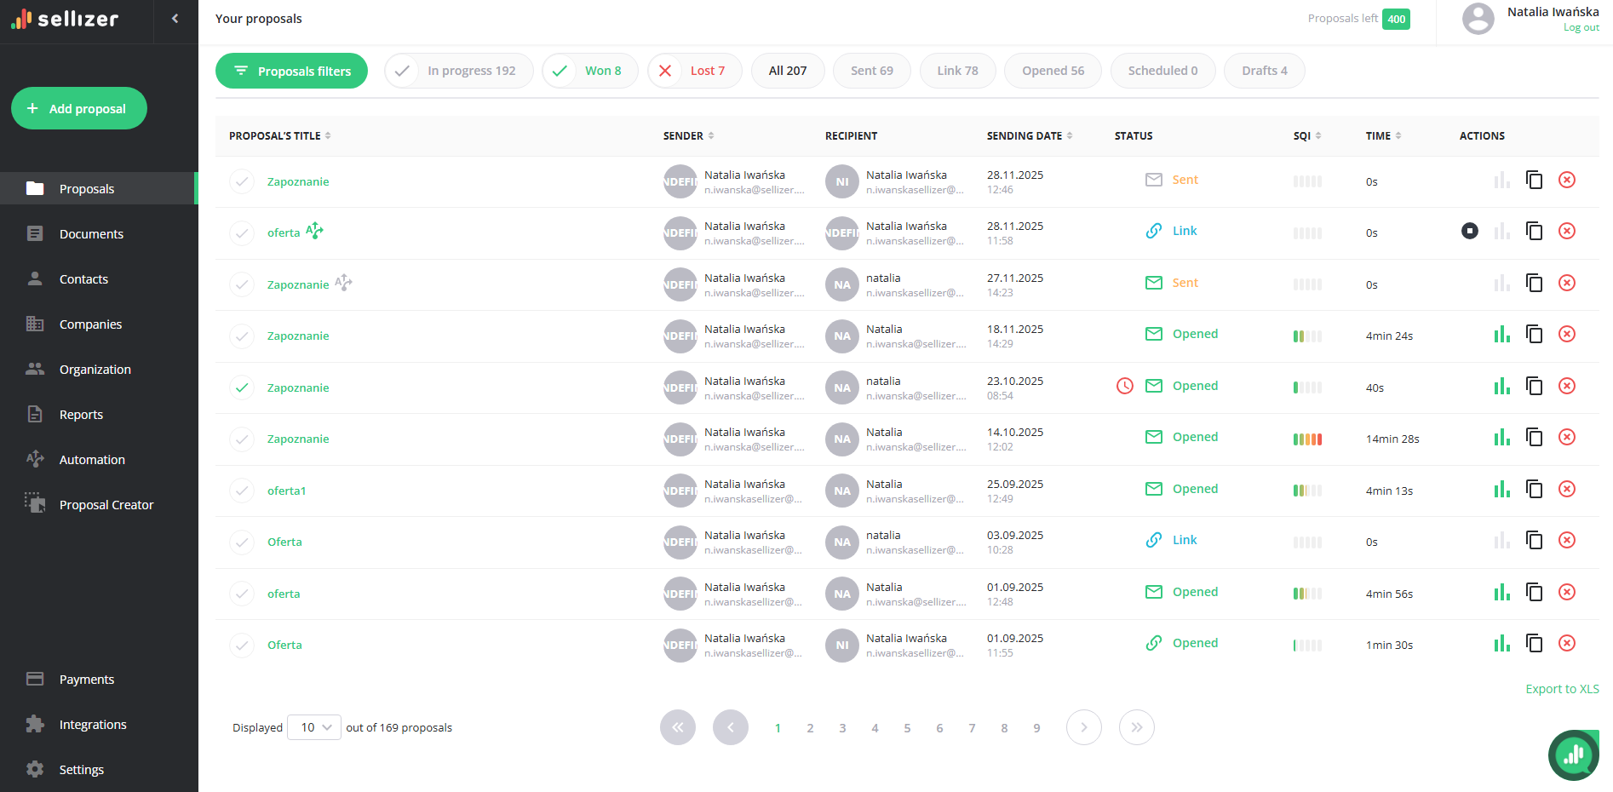Click the user avatar icon in header
The width and height of the screenshot is (1613, 792).
pyautogui.click(x=1478, y=19)
